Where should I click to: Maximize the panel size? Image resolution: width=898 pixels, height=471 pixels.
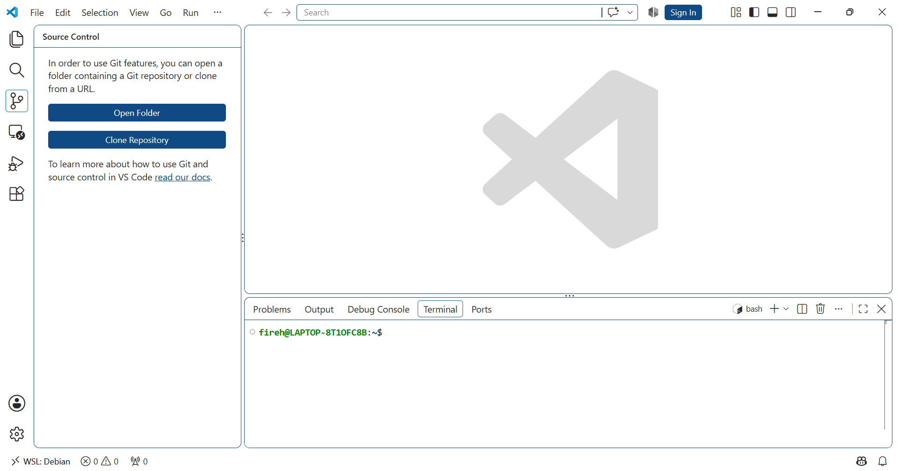(863, 309)
